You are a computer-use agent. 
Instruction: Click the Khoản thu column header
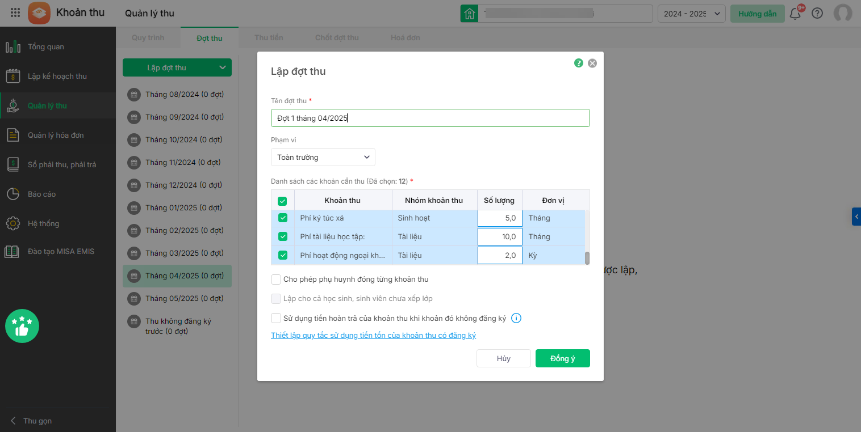[342, 200]
